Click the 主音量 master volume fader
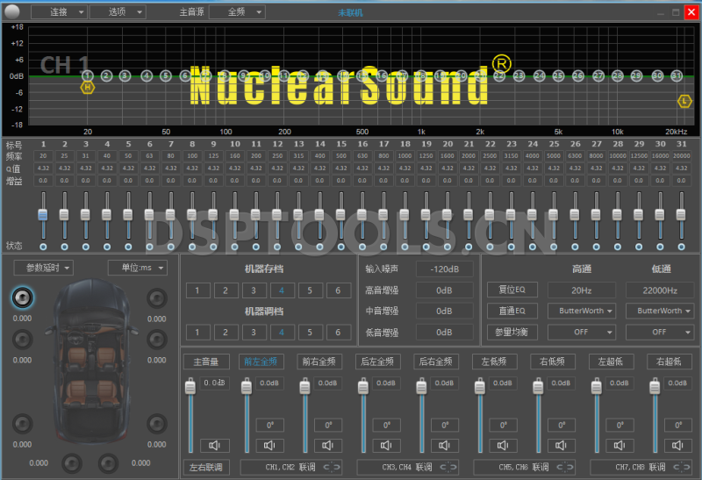Screen dimensions: 702x480 pyautogui.click(x=190, y=386)
